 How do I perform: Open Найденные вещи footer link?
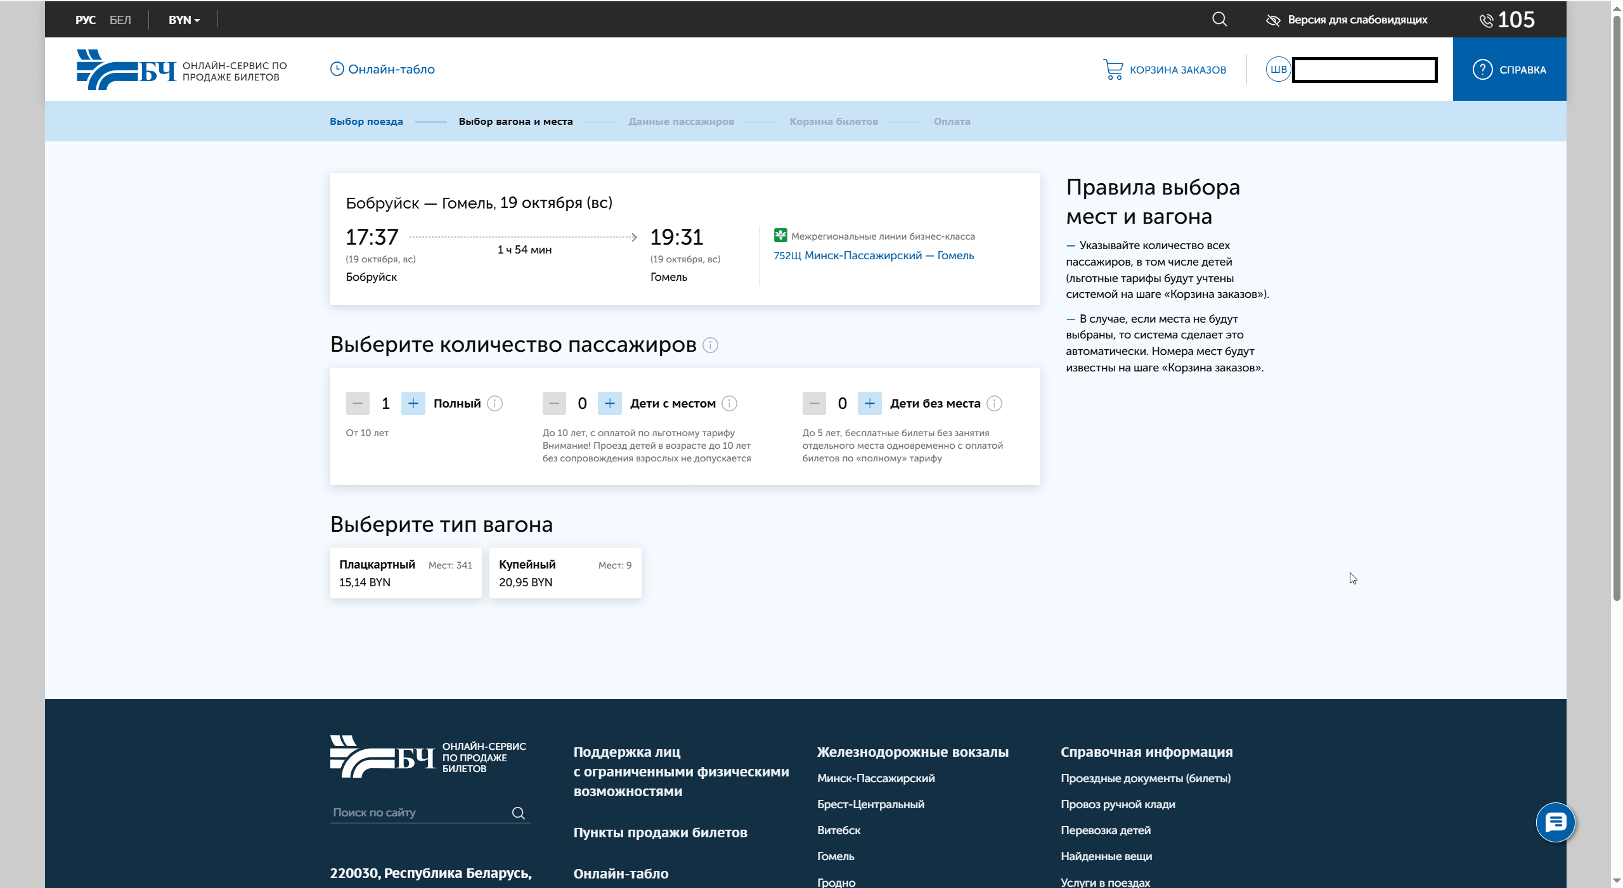coord(1106,856)
